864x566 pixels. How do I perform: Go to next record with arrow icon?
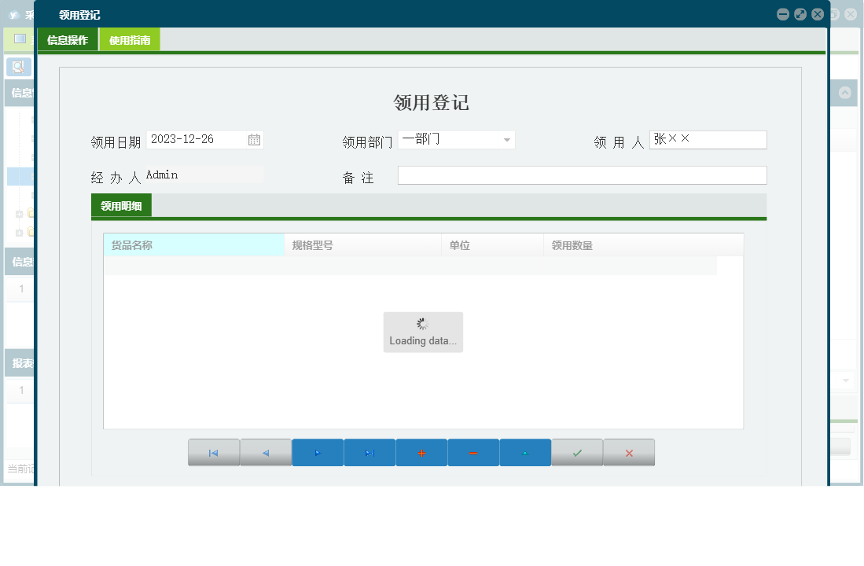[318, 452]
